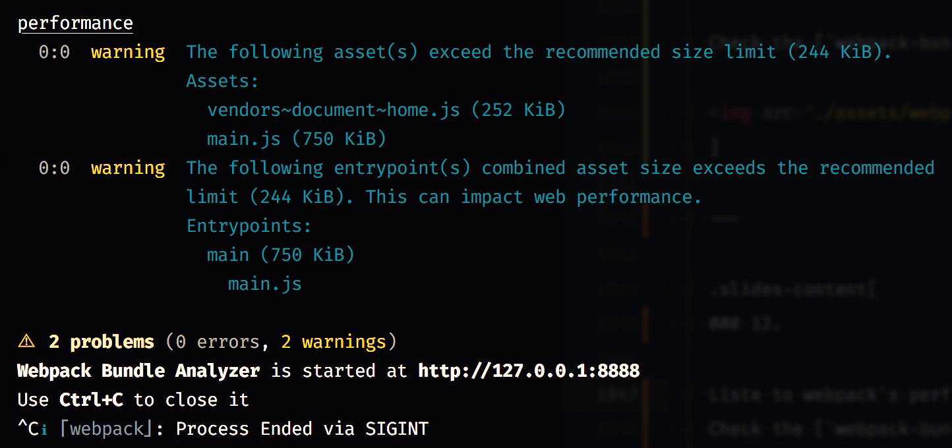952x448 pixels.
Task: Click the Assets: label
Action: (223, 81)
